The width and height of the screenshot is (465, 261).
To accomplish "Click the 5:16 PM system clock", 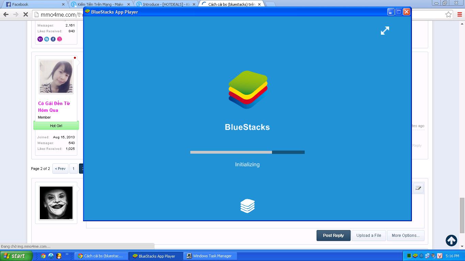I will tap(452, 256).
